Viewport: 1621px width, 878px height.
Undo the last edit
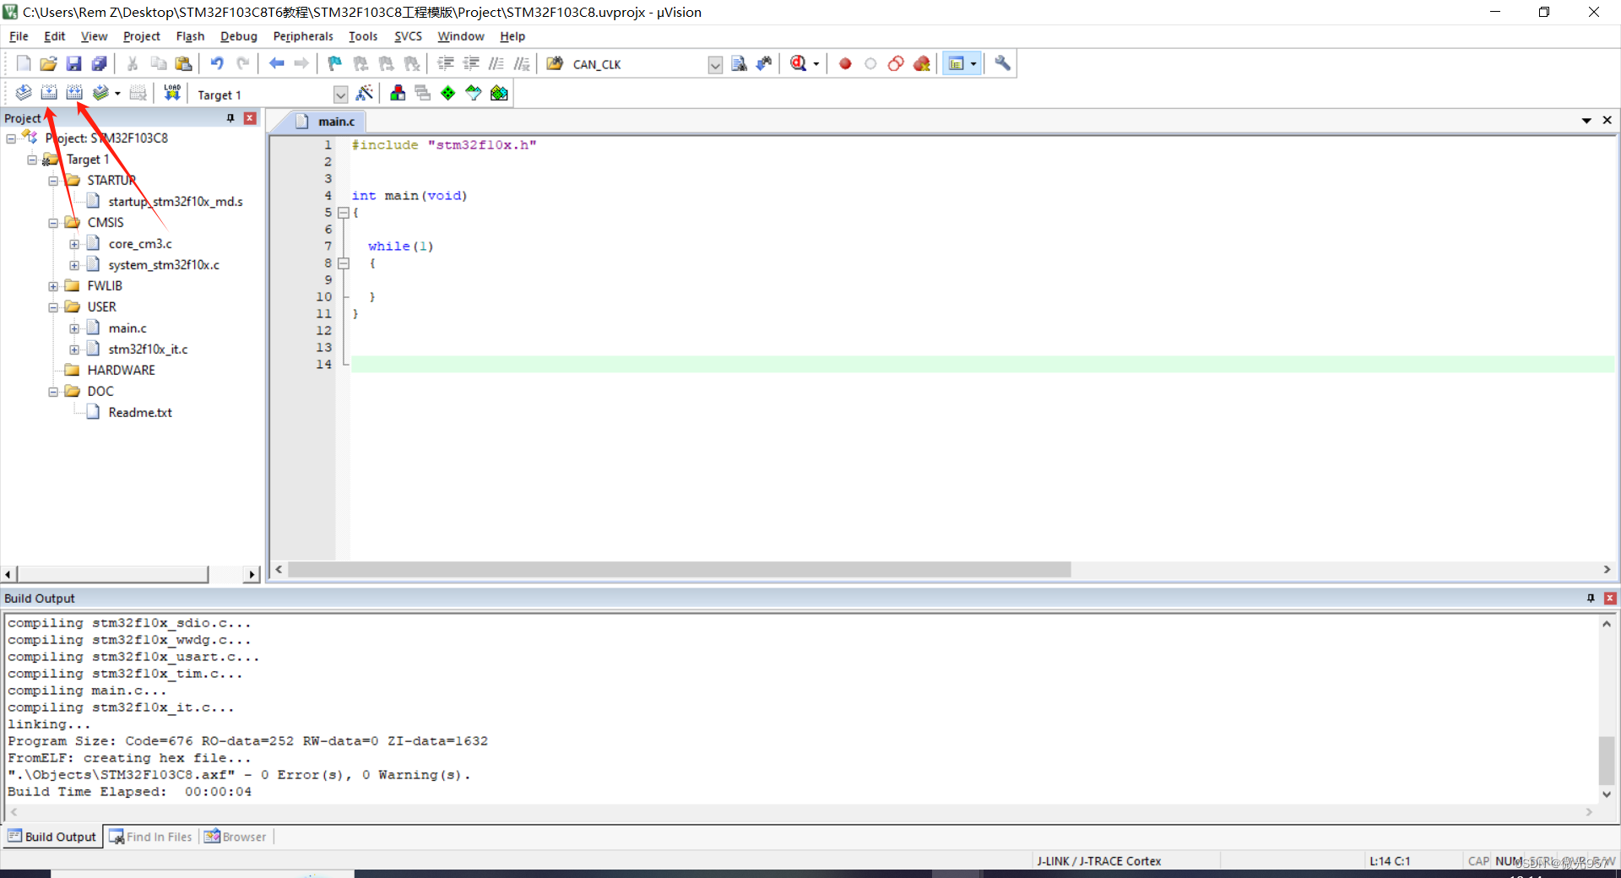(217, 63)
